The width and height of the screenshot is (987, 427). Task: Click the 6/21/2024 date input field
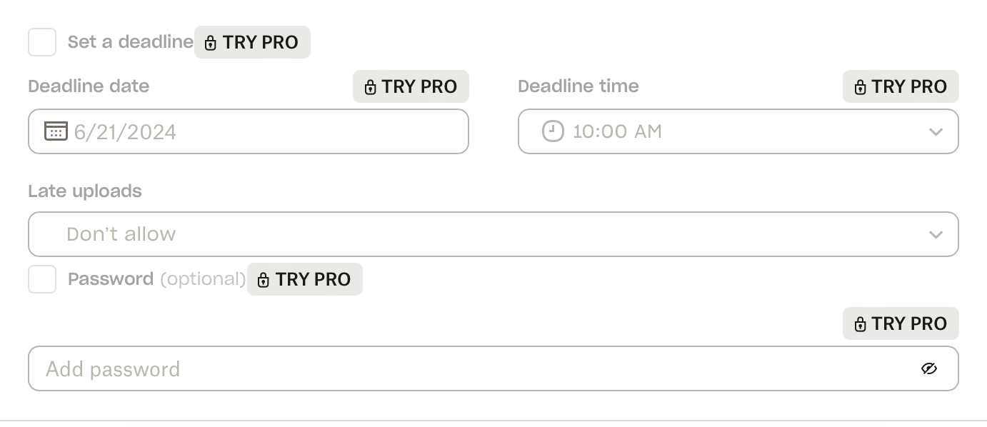coord(249,131)
